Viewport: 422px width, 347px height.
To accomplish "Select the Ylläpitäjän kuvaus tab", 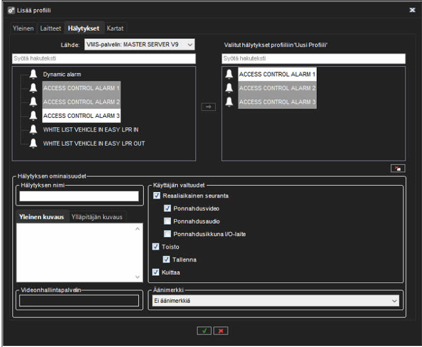I will click(96, 216).
